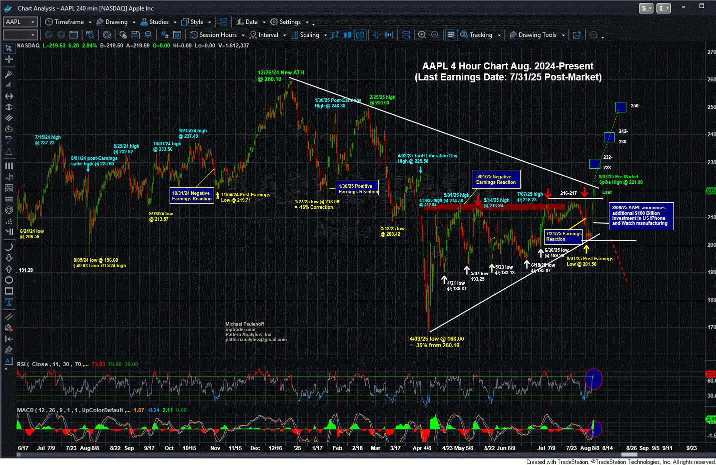Click the '7/31/25 Earnings Reaction' label
This screenshot has width=716, height=465.
click(x=564, y=236)
